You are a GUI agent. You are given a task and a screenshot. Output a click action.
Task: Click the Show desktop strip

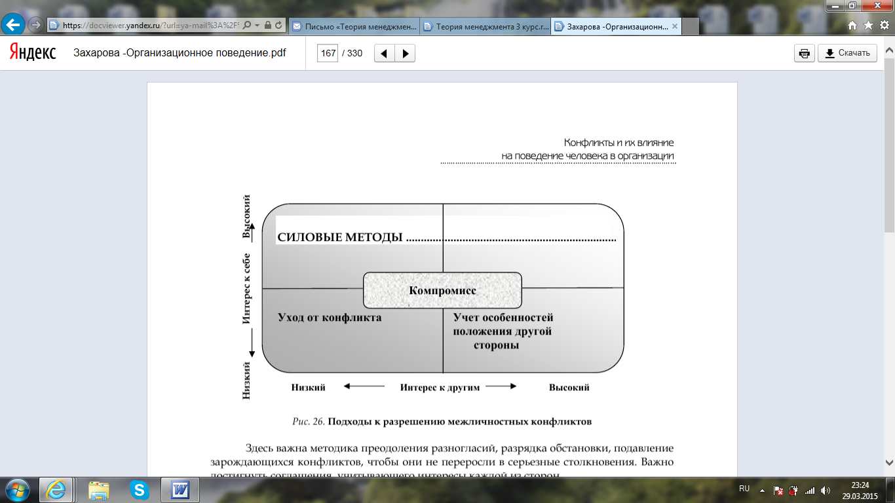pos(890,490)
